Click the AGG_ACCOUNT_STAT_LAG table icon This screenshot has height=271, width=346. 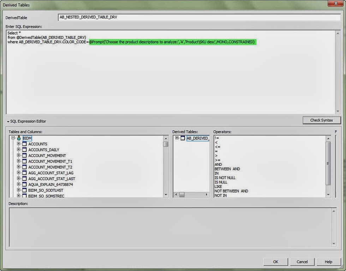(24, 173)
